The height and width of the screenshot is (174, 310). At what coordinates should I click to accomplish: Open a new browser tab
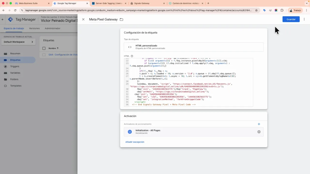point(208,3)
